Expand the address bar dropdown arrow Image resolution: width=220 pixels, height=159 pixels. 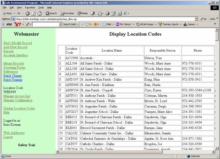coord(196,19)
